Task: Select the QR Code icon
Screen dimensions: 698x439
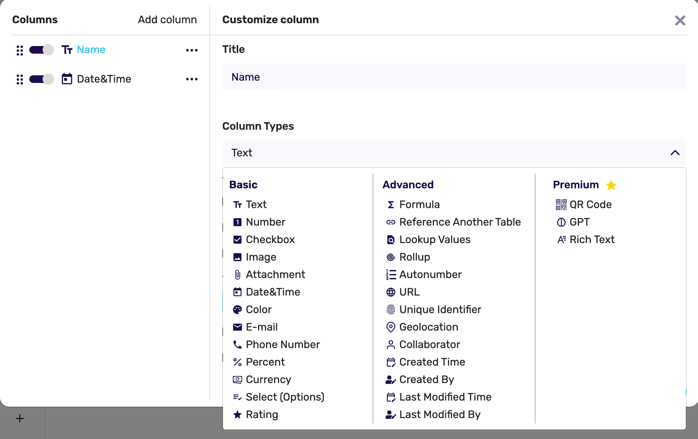Action: [x=561, y=205]
